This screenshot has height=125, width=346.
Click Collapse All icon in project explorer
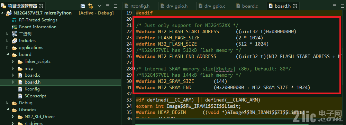[x=83, y=6]
